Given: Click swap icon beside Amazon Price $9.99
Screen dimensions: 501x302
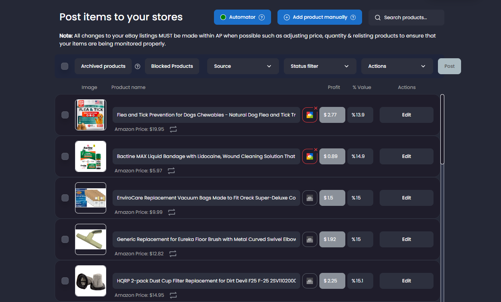Looking at the screenshot, I should (172, 212).
